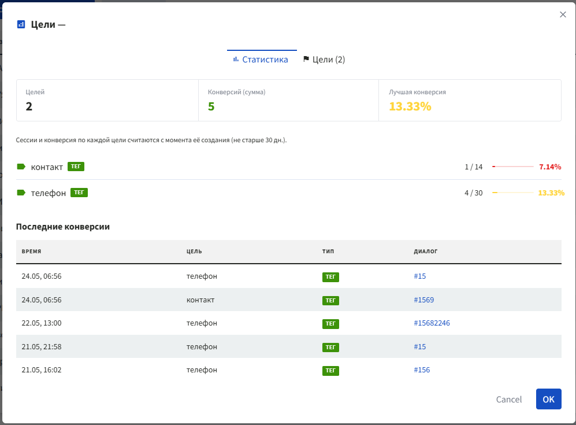Open the Цели (2) tab
576x425 pixels.
point(324,59)
